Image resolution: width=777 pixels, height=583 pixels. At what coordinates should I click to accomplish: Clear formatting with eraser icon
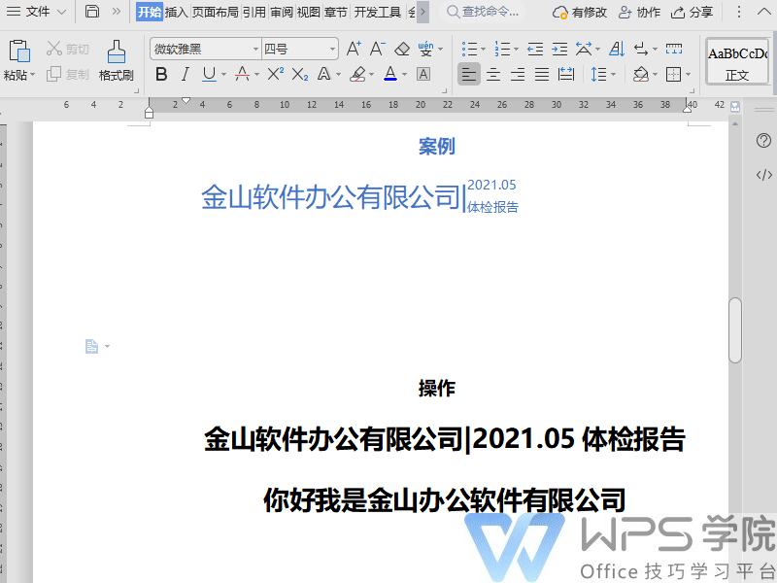tap(402, 49)
